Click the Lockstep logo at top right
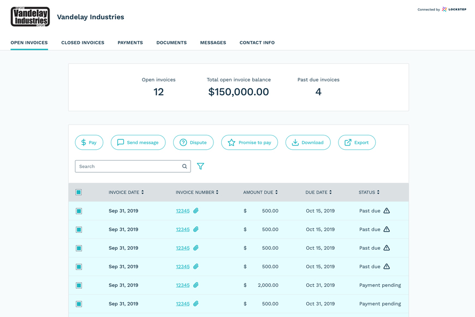 pyautogui.click(x=454, y=9)
